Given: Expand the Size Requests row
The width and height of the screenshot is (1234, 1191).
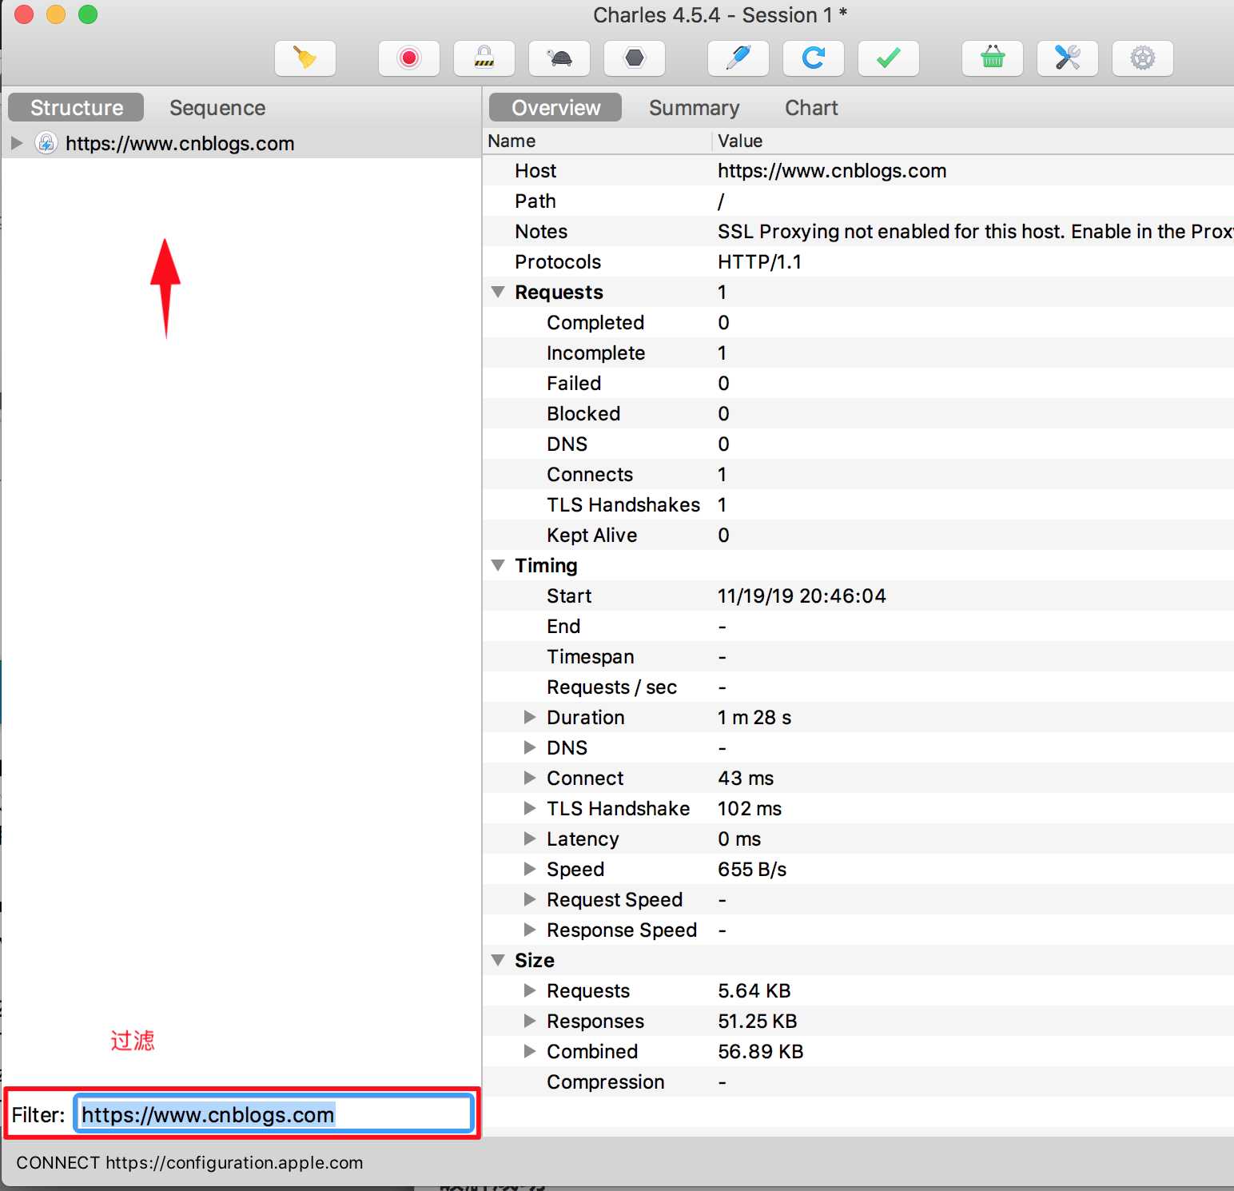Looking at the screenshot, I should [529, 990].
